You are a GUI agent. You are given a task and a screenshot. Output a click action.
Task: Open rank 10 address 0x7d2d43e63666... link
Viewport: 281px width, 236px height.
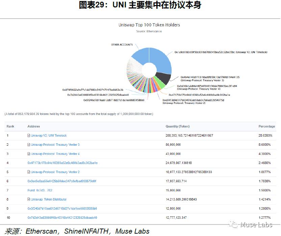62,218
